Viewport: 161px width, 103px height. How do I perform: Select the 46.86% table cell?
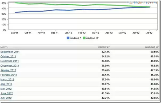coord(155,80)
